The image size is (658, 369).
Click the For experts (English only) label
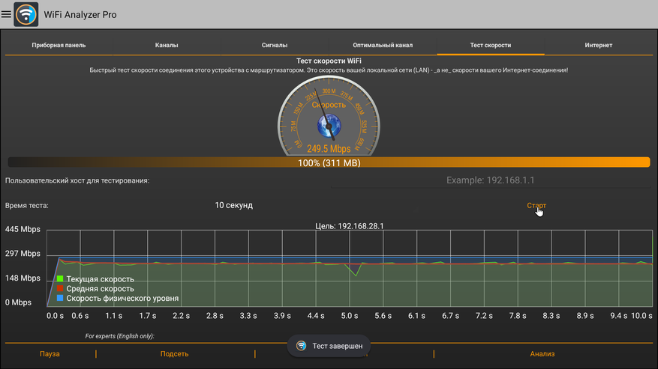tap(119, 336)
